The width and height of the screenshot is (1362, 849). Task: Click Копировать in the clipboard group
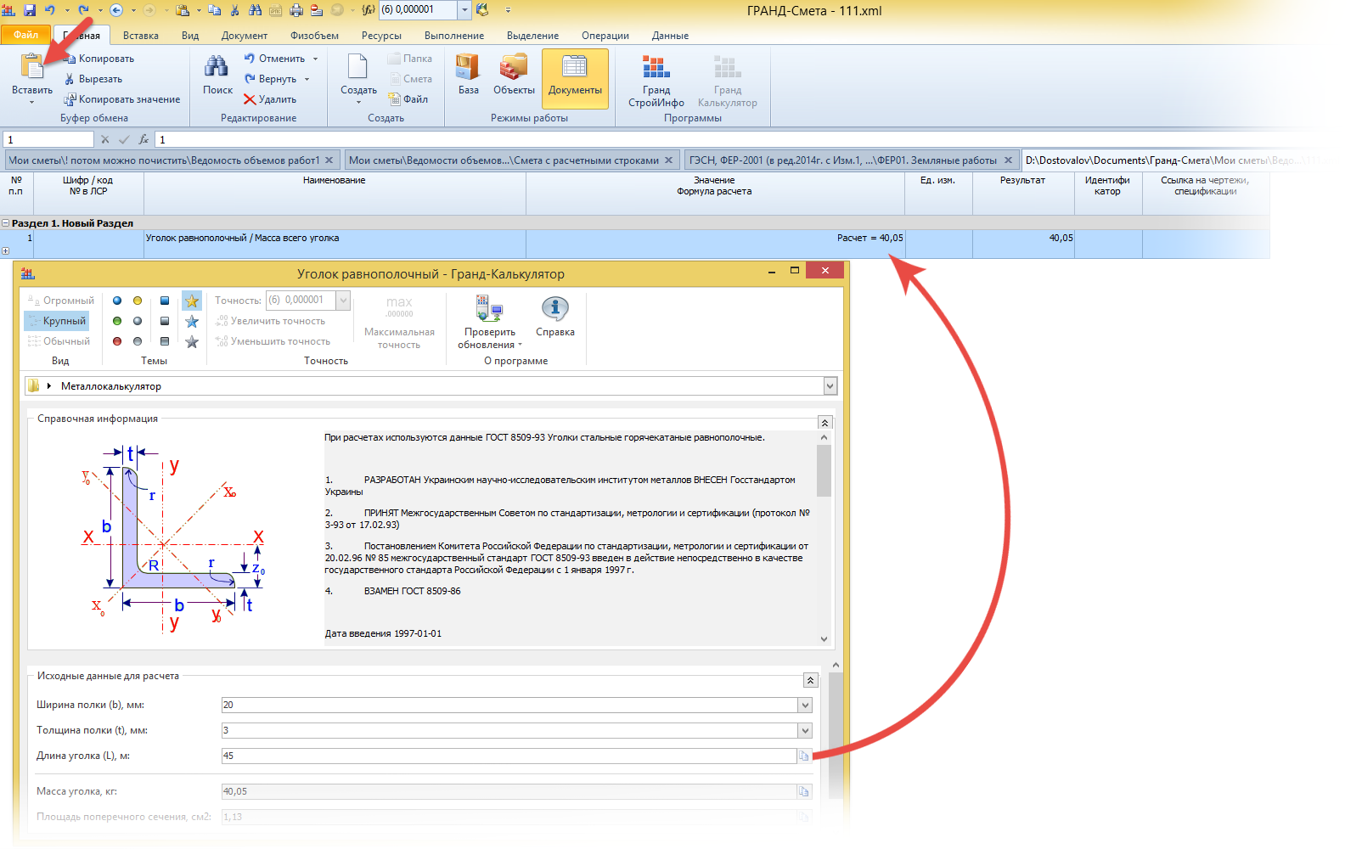click(99, 59)
